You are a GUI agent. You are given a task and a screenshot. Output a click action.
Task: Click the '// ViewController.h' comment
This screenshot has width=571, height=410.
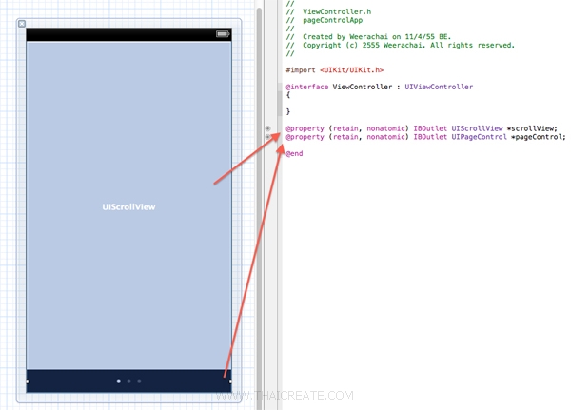click(x=328, y=11)
